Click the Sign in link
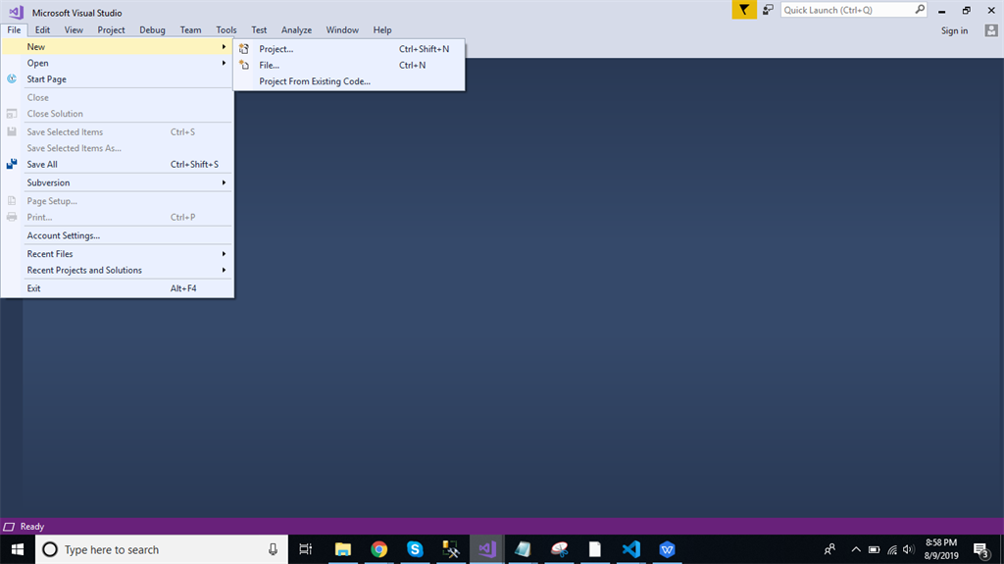Viewport: 1004px width, 564px height. (954, 30)
